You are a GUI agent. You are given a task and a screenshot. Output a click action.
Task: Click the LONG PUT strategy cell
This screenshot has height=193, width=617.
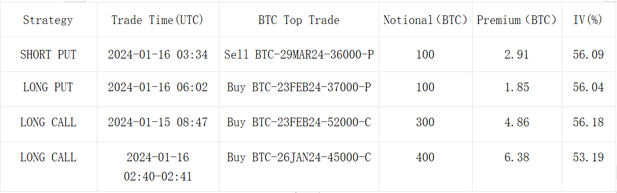tap(48, 87)
